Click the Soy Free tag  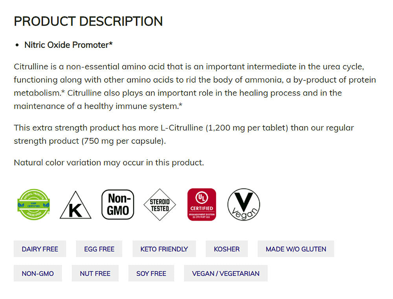tap(151, 274)
